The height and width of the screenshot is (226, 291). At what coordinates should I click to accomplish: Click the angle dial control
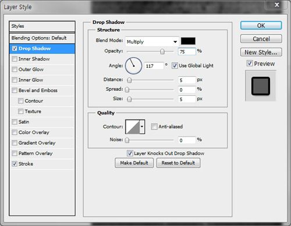point(133,66)
